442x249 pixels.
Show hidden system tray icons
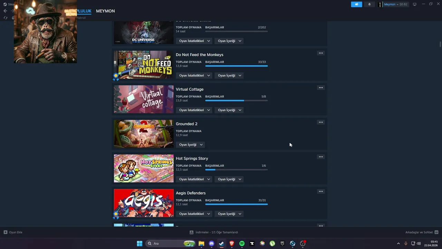398,243
